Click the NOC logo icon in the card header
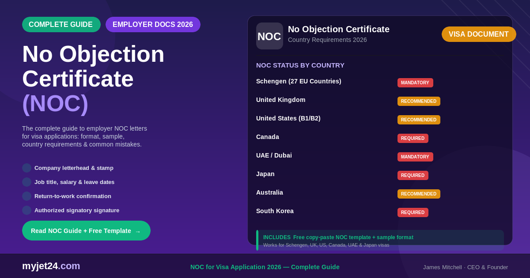 (269, 36)
